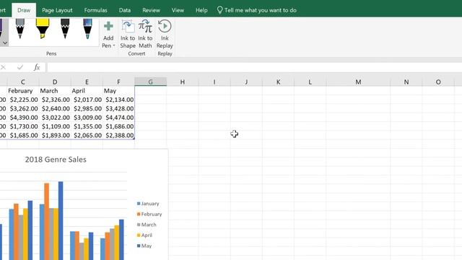Image resolution: width=462 pixels, height=260 pixels.
Task: Confirm entry with the checkmark icon
Action: tap(20, 67)
